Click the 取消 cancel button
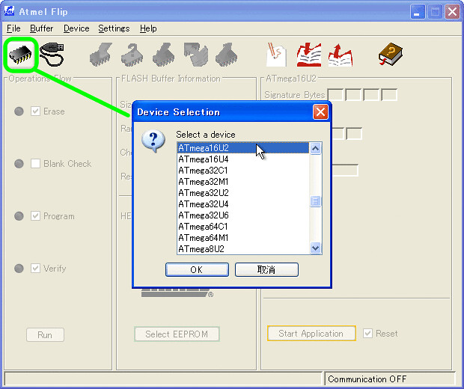The image size is (464, 389). (266, 270)
